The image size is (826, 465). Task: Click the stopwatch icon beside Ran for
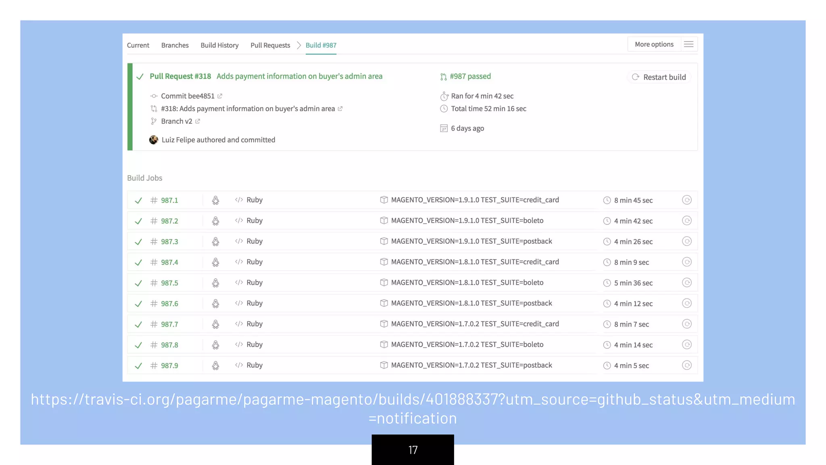444,96
